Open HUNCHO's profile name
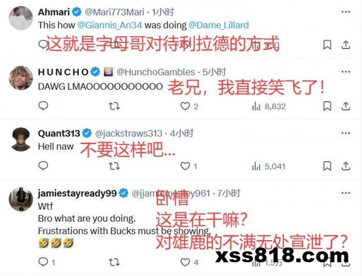Image resolution: width=362 pixels, height=276 pixels. 63,72
